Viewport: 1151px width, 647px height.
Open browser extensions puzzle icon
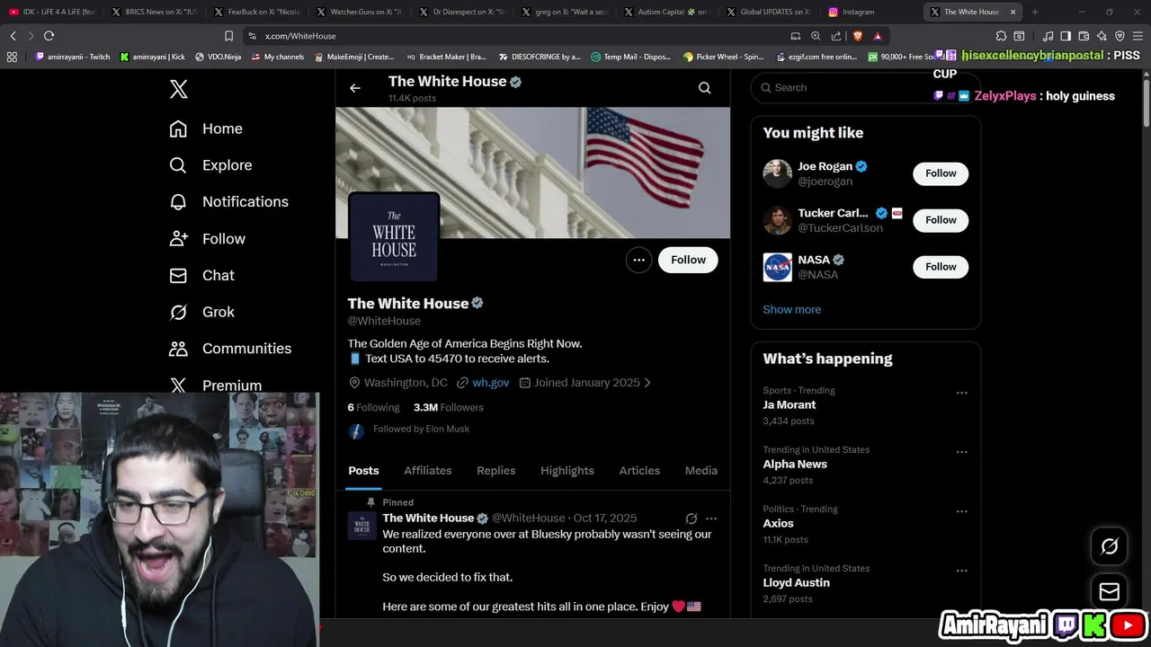tap(1001, 36)
